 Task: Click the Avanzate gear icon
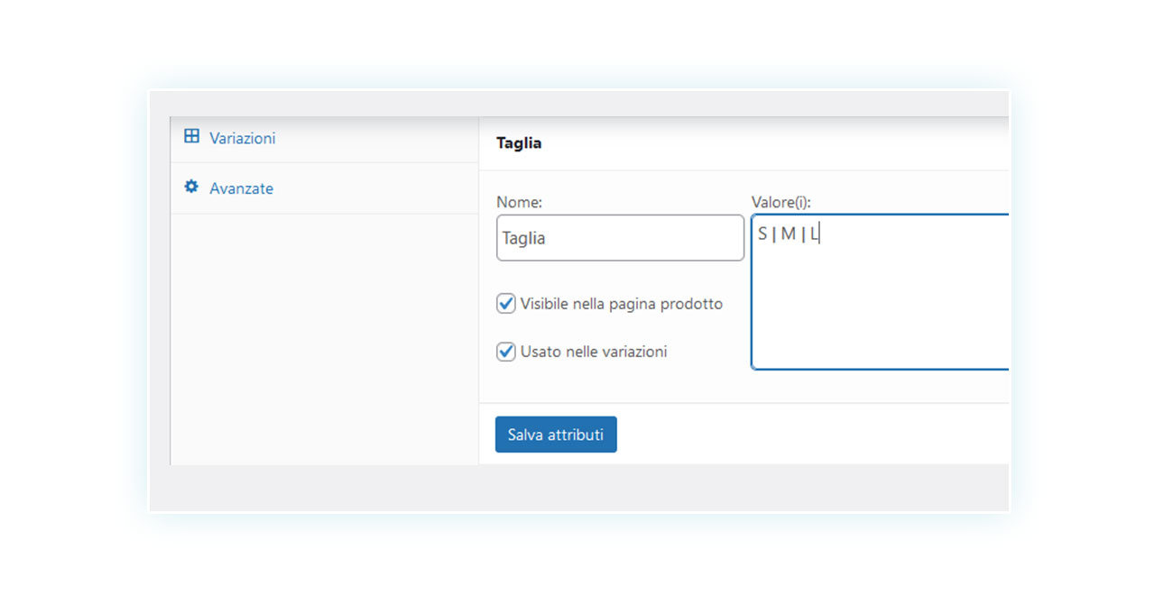pyautogui.click(x=191, y=187)
